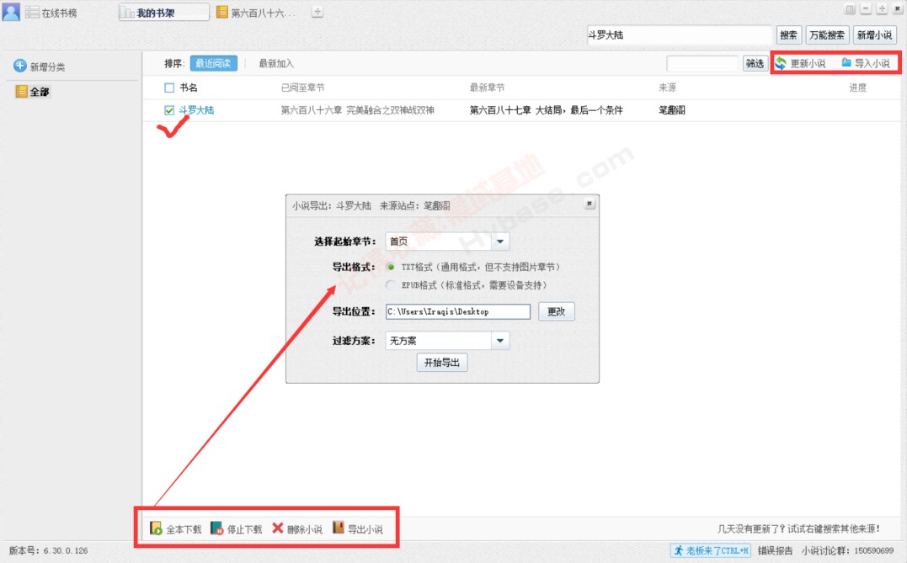Click the 老板来了 CTRL+H button

point(711,551)
